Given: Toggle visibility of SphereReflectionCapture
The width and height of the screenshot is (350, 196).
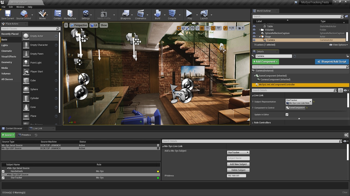Looking at the screenshot, I should 254,33.
